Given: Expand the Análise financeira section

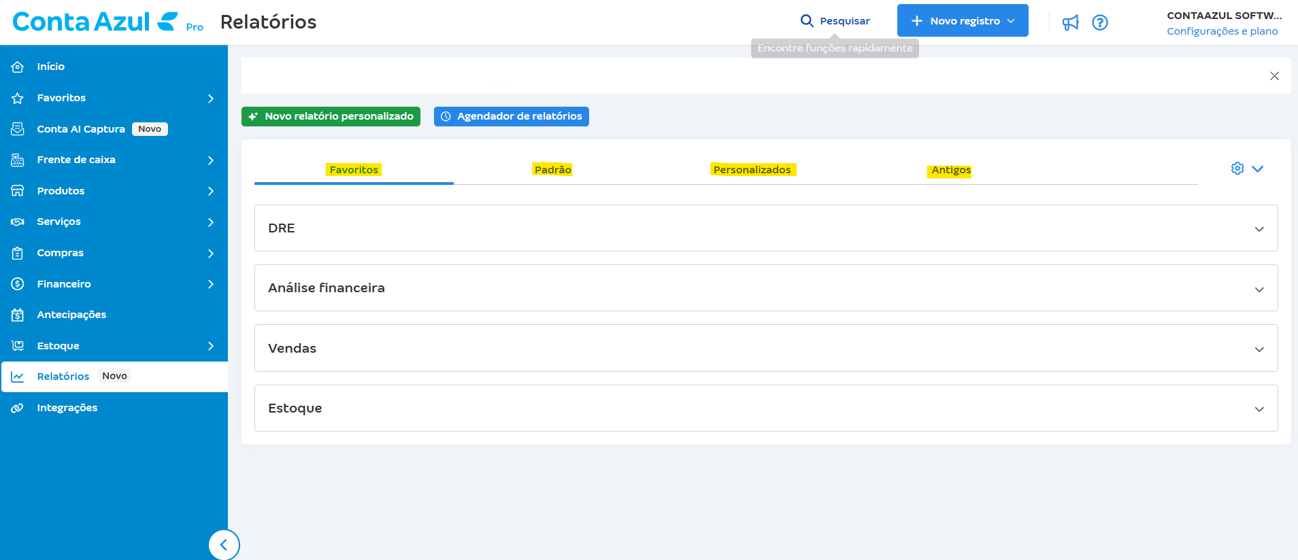Looking at the screenshot, I should (x=1259, y=289).
